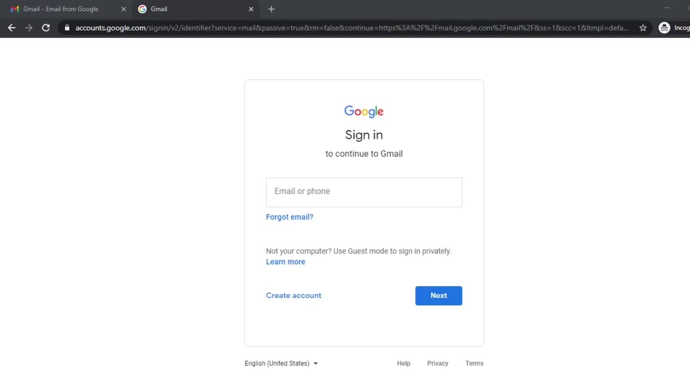The height and width of the screenshot is (388, 690).
Task: Open the Incognito profile icon
Action: [665, 28]
